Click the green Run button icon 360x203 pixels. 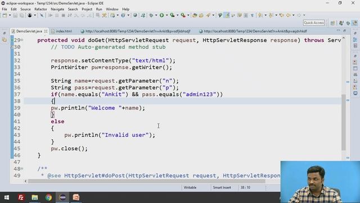click(161, 15)
